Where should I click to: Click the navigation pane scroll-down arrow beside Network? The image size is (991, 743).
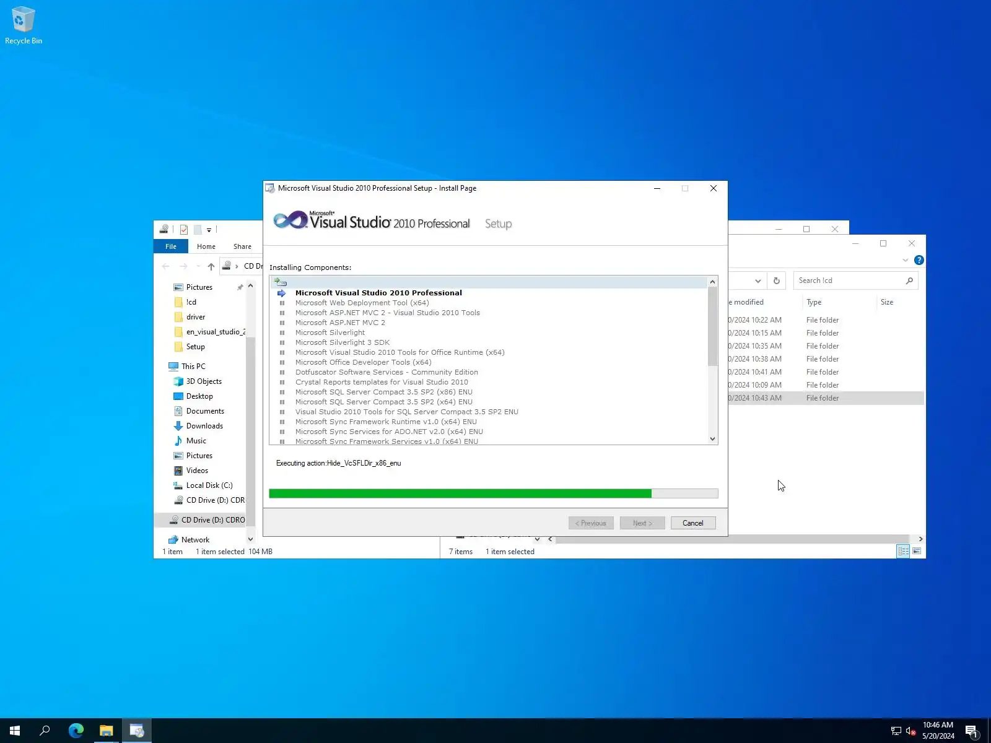coord(251,539)
